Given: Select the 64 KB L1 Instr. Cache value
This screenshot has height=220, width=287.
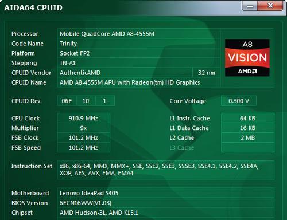Looking at the screenshot, I should 247,118.
